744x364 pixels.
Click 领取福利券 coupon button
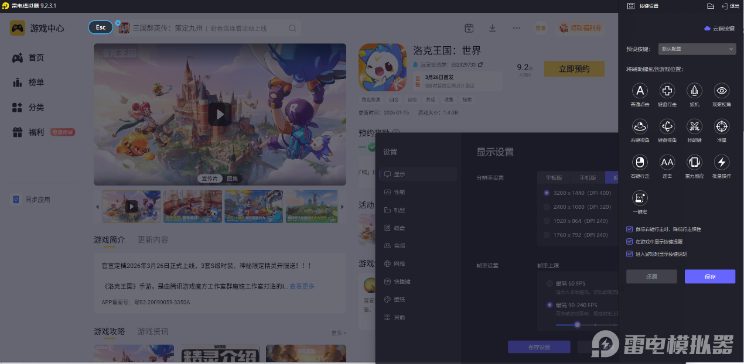pos(580,28)
